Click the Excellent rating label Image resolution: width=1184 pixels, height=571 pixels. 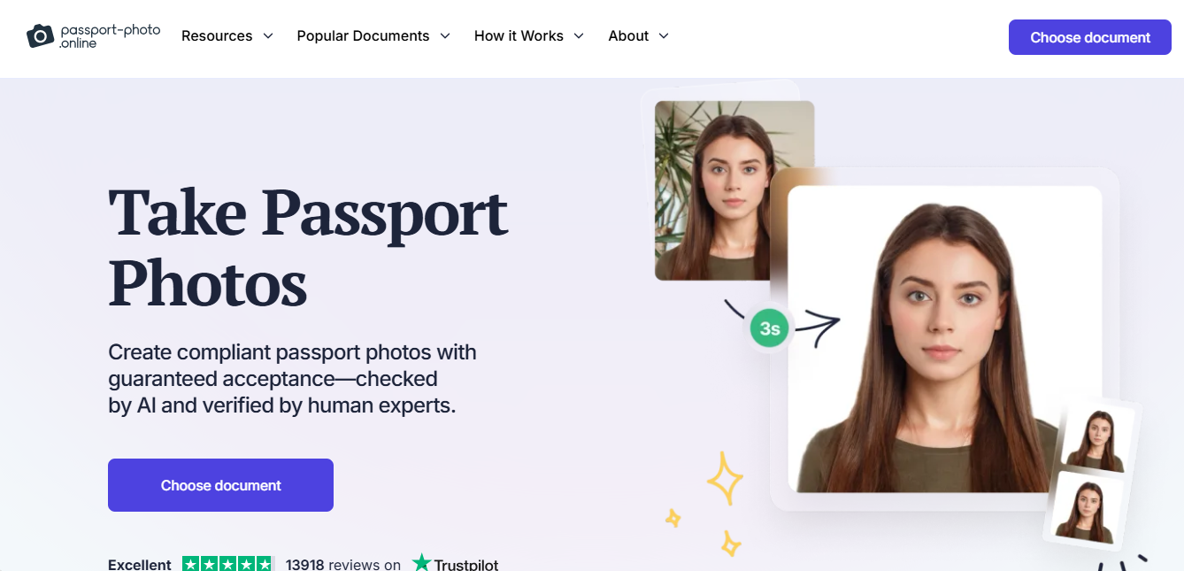click(139, 563)
